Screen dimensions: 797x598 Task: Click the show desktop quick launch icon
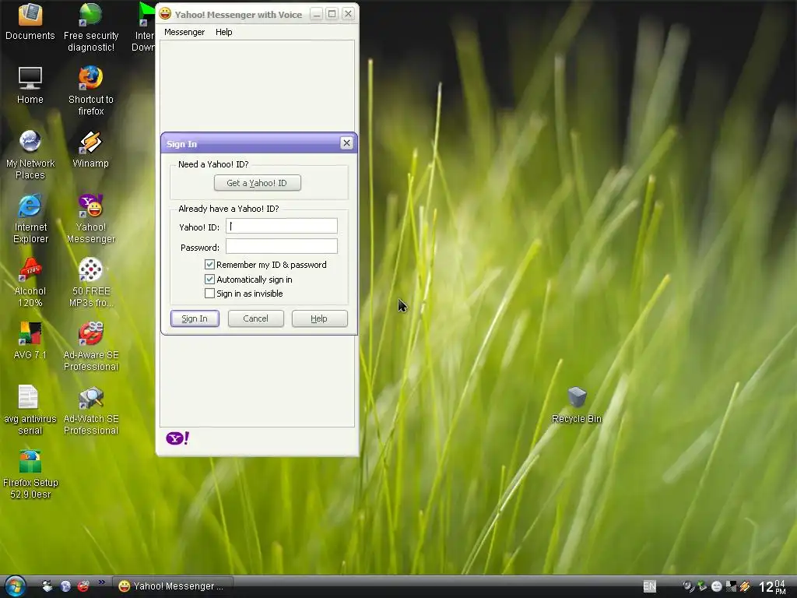[47, 586]
